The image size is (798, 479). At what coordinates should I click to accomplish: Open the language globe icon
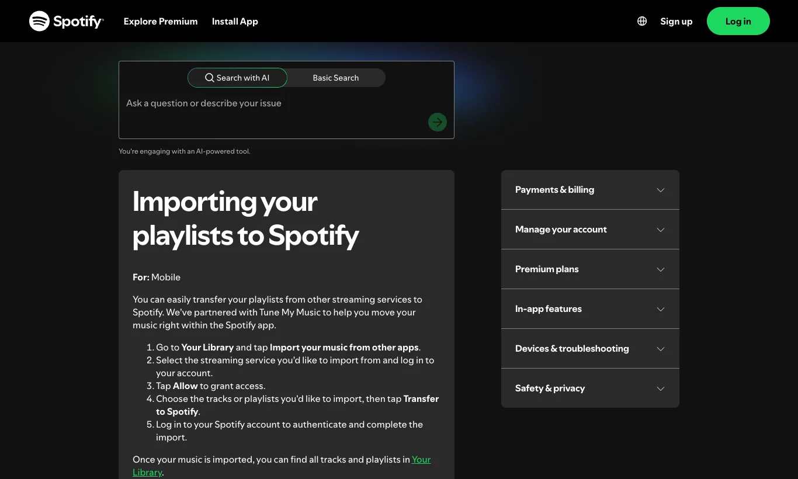click(642, 21)
